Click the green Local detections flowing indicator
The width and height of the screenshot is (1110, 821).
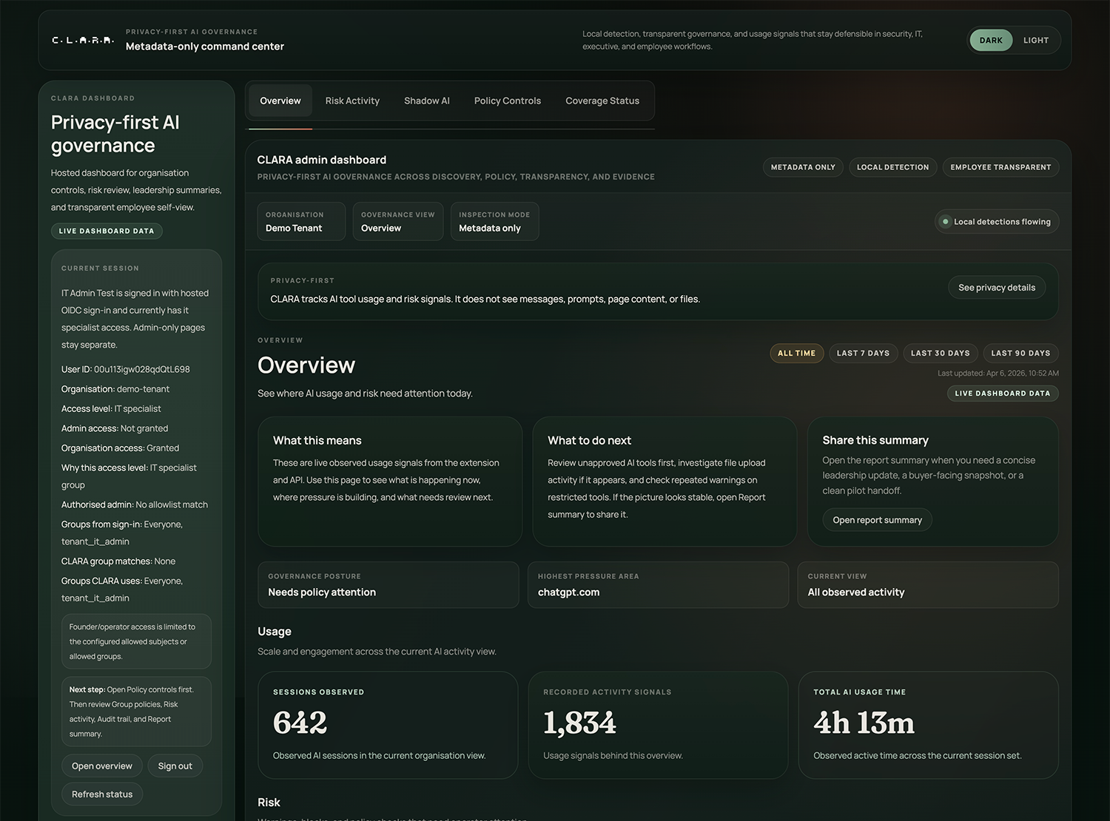[x=996, y=221]
